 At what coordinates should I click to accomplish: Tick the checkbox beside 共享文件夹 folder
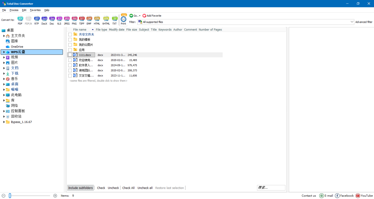coord(70,35)
